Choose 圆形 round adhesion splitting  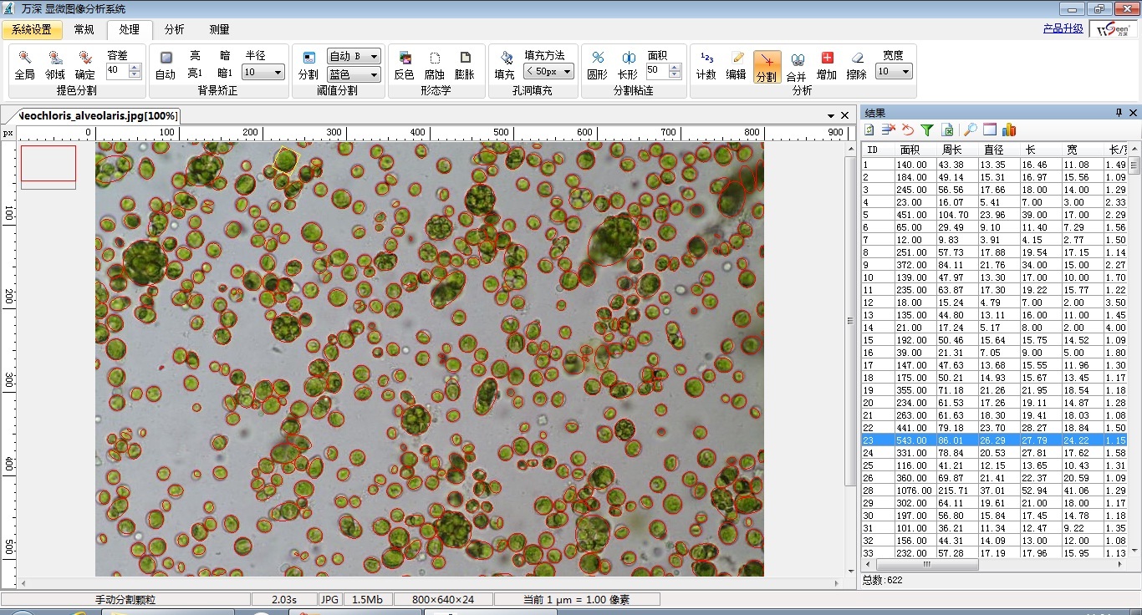click(598, 65)
